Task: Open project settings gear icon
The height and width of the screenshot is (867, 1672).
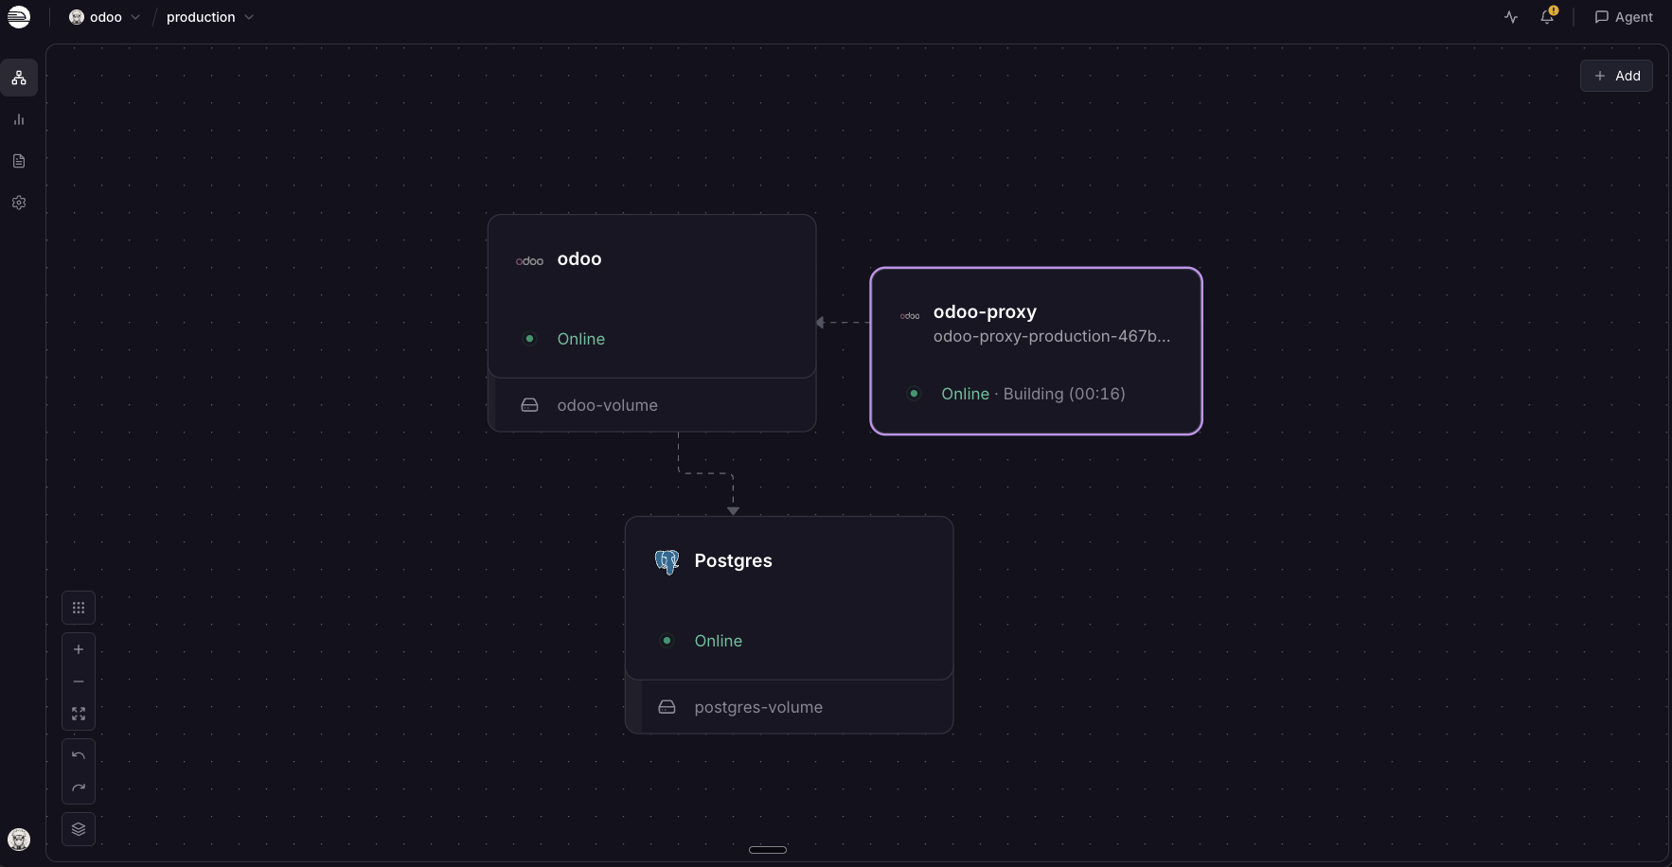Action: pyautogui.click(x=19, y=203)
